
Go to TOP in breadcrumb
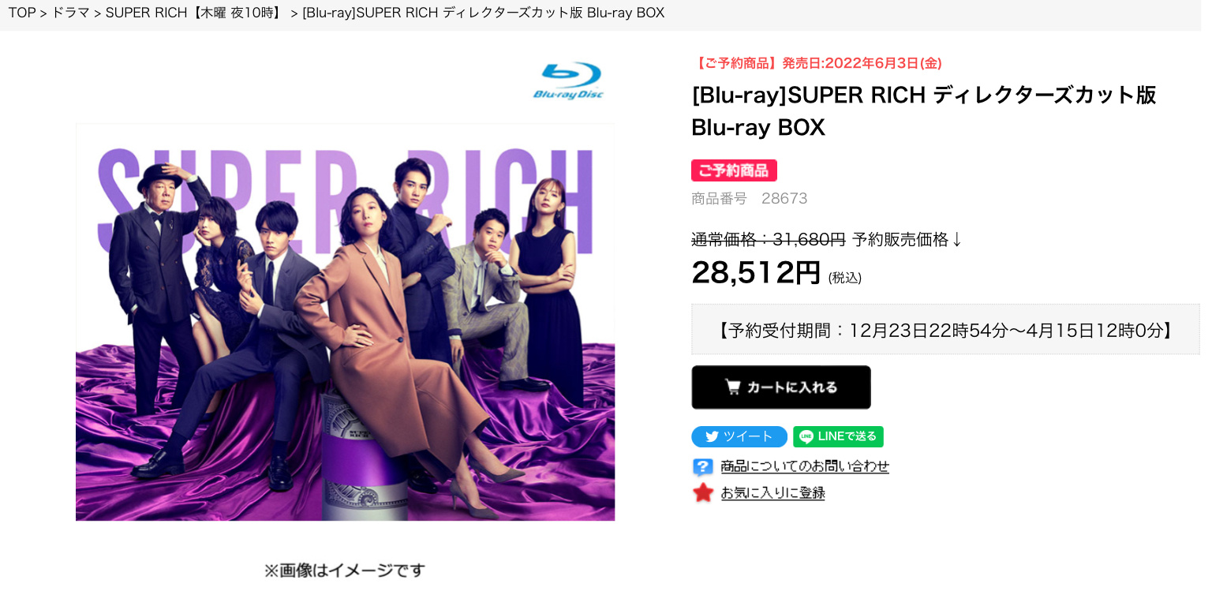[22, 13]
